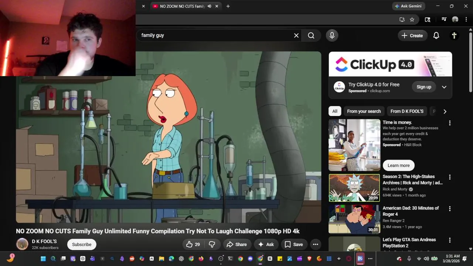The image size is (473, 266).
Task: Open Chrome profile avatar
Action: click(455, 20)
